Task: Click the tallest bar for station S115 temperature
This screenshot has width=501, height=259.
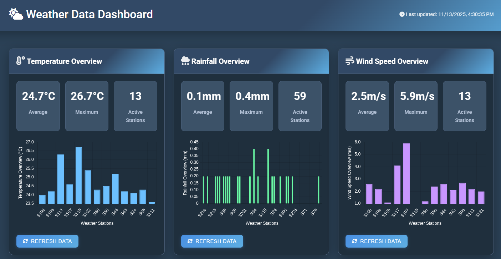Action: pyautogui.click(x=79, y=175)
